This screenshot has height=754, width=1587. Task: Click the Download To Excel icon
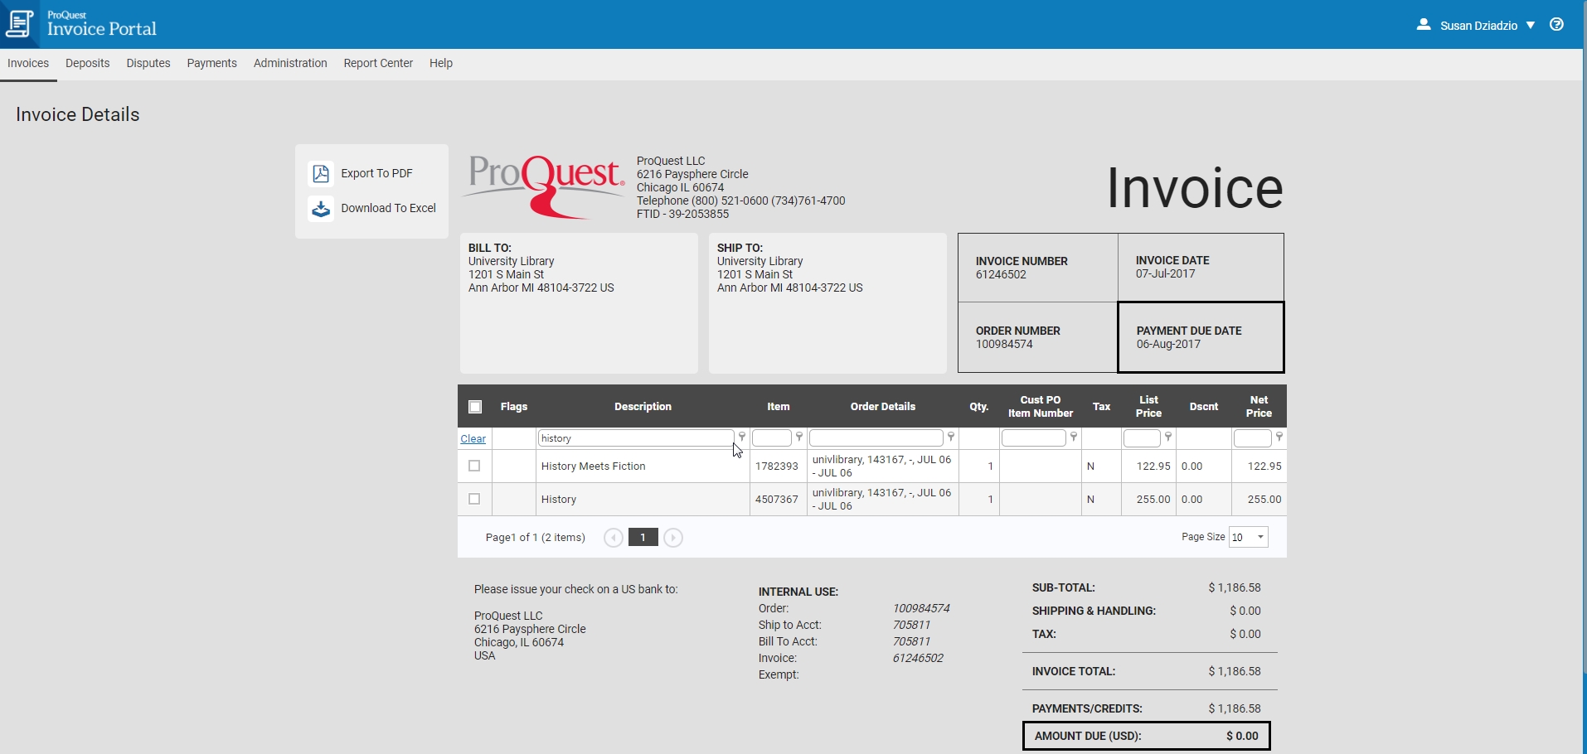(321, 208)
